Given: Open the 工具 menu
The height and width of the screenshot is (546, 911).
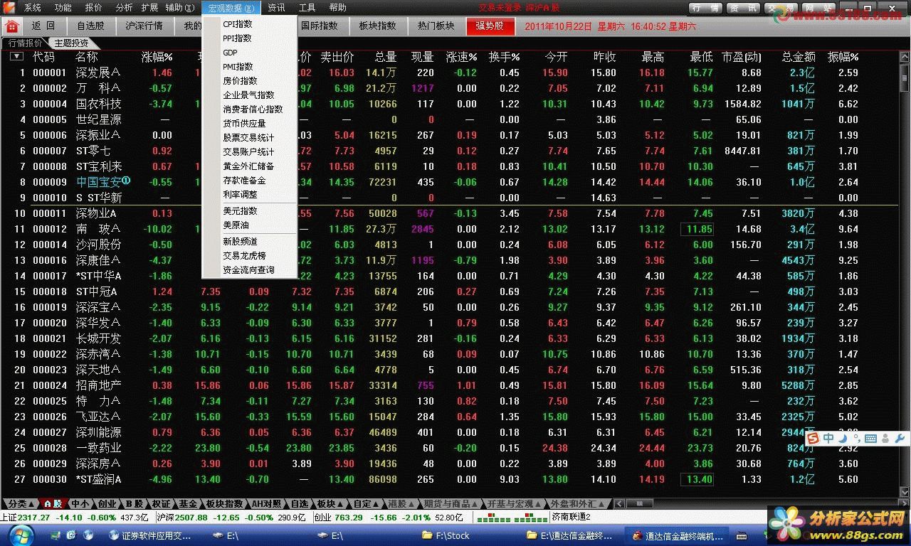Looking at the screenshot, I should point(307,8).
